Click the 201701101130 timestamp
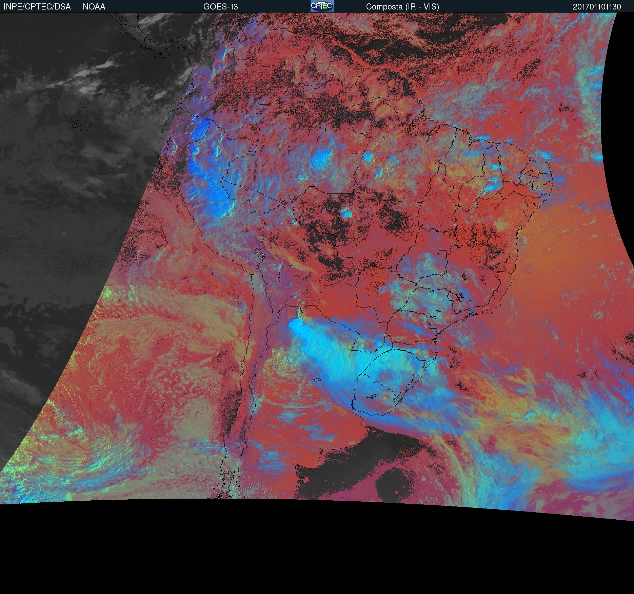This screenshot has height=594, width=634. coord(597,7)
